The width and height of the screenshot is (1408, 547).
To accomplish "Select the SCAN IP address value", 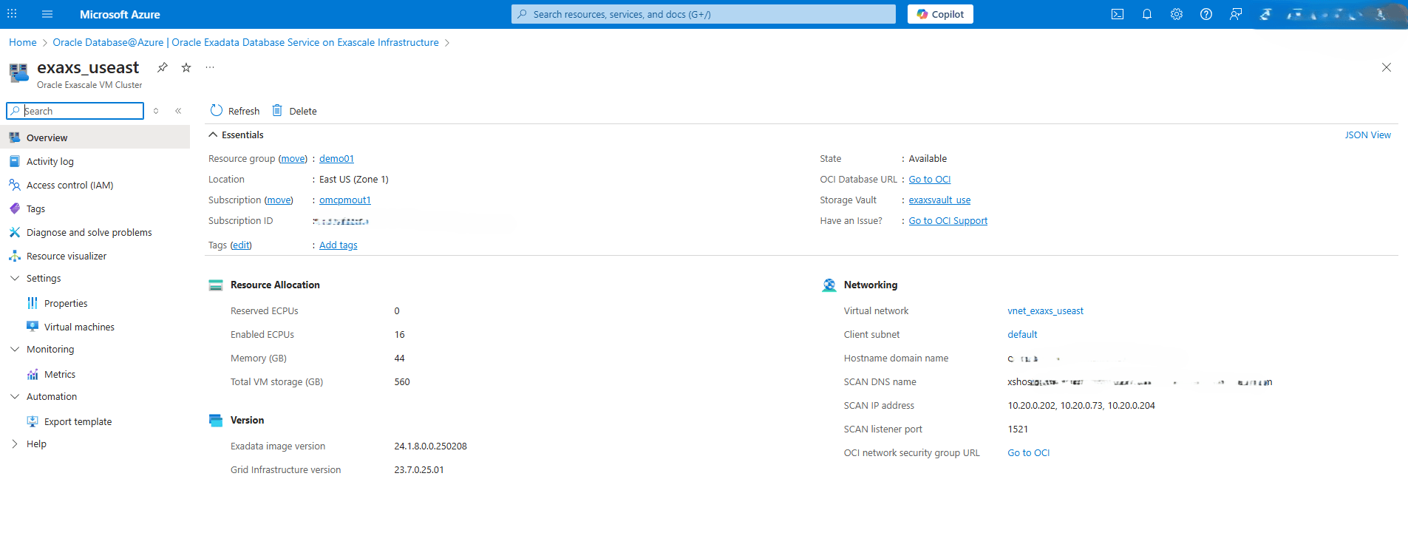I will (x=1081, y=405).
